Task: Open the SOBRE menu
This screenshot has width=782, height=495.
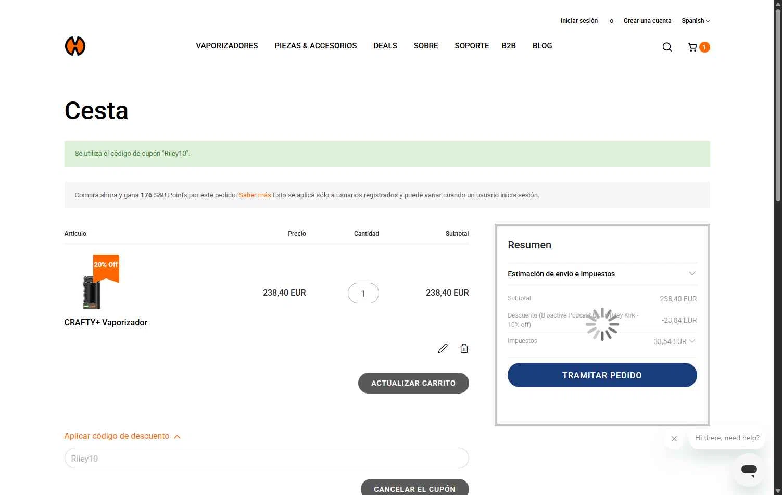Action: click(426, 46)
